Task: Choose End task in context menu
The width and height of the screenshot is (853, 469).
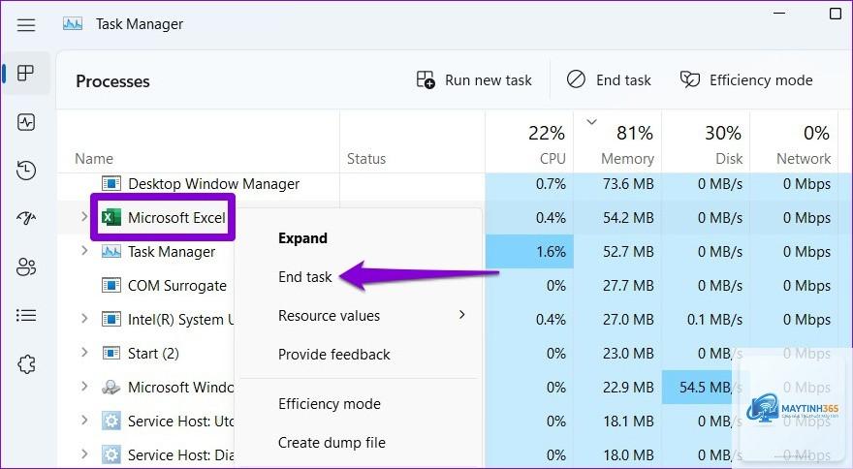Action: pyautogui.click(x=304, y=277)
